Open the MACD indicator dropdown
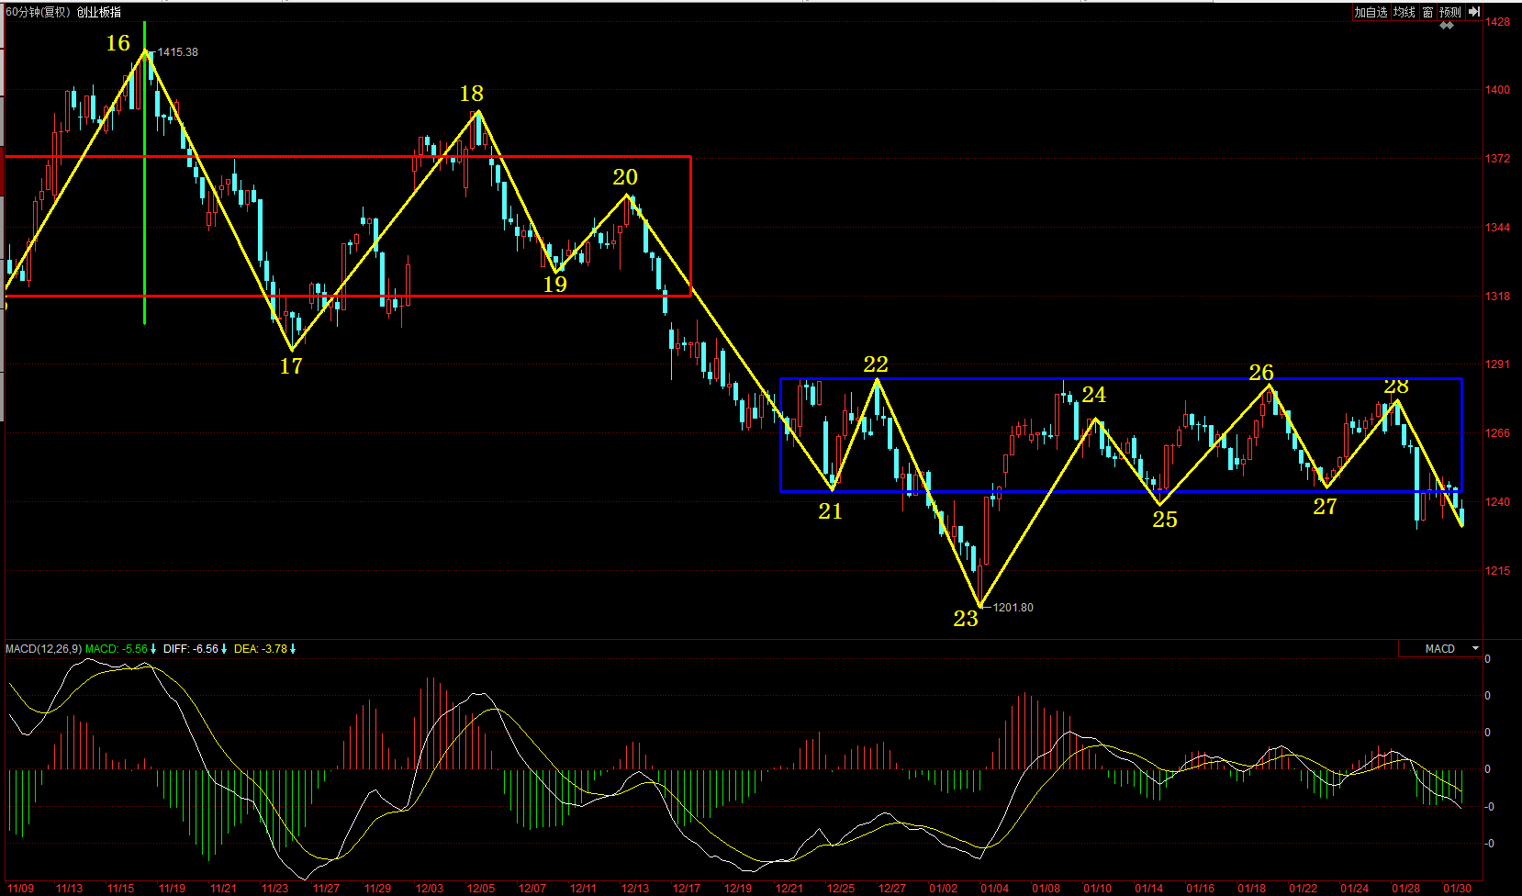The height and width of the screenshot is (896, 1522). tap(1440, 648)
